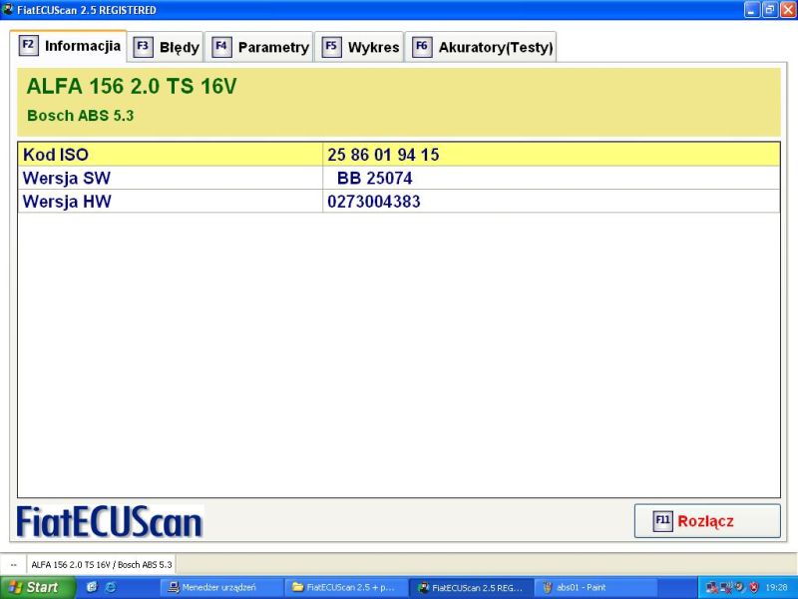Viewport: 798px width, 599px height.
Task: Click status bar text ALFA 156 / Bosch ABS 5.3
Action: 102,565
